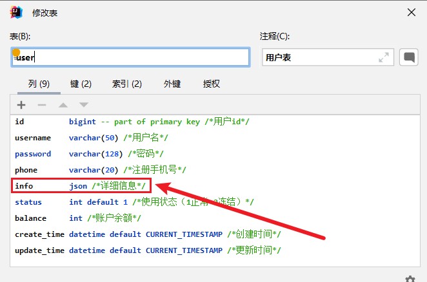Select the phone column row

215,170
